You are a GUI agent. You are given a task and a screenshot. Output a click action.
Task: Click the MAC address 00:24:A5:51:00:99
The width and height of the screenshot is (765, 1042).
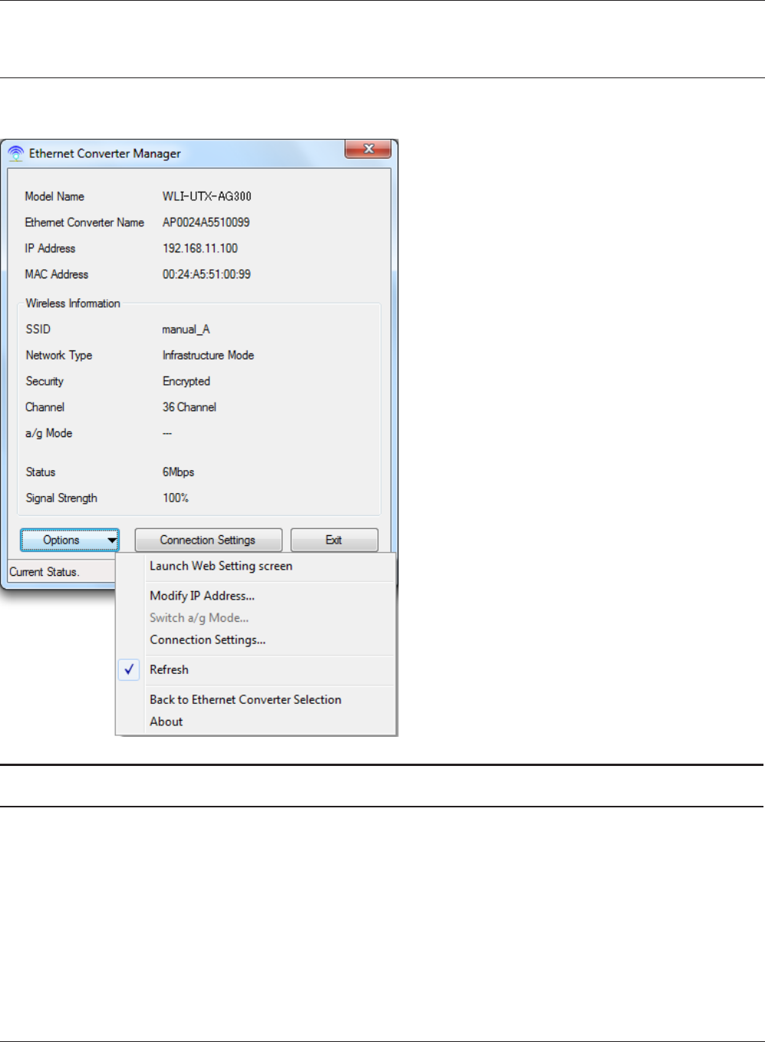(x=206, y=274)
